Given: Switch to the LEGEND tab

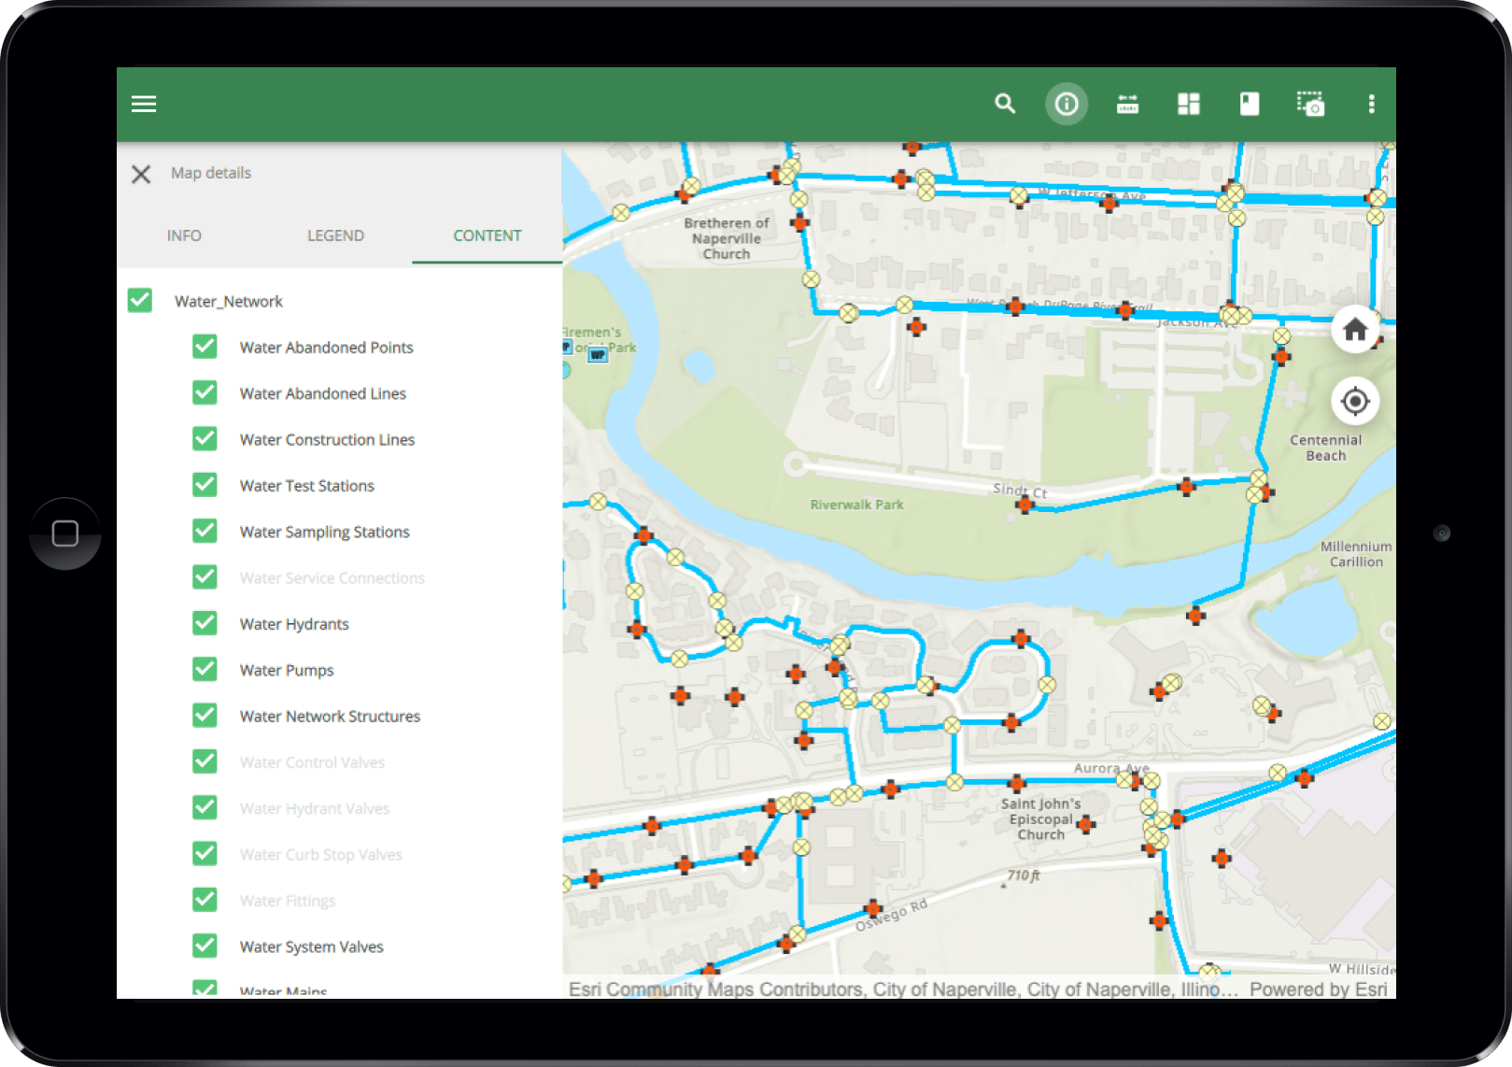Looking at the screenshot, I should pos(335,235).
